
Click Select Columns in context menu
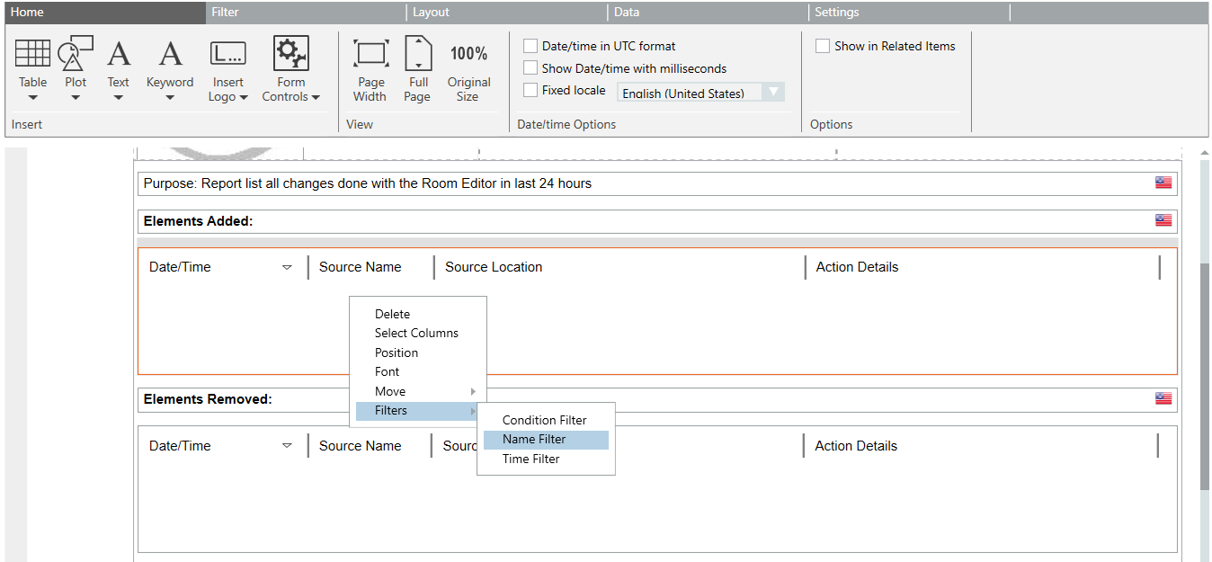click(416, 333)
